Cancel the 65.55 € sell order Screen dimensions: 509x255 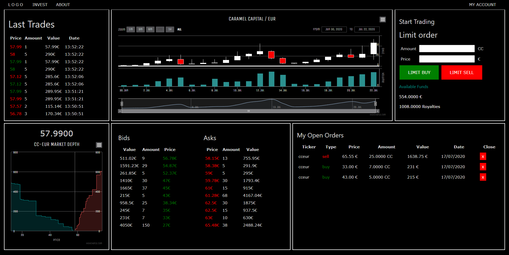point(483,157)
